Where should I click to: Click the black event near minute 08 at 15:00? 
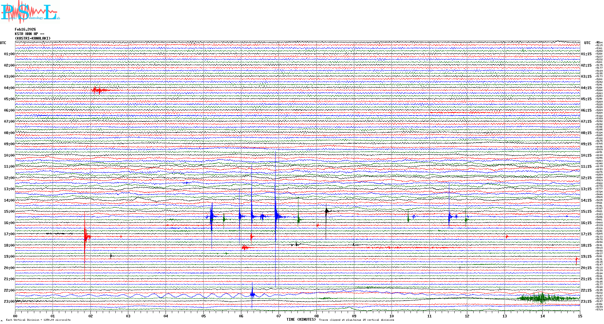[x=326, y=211]
